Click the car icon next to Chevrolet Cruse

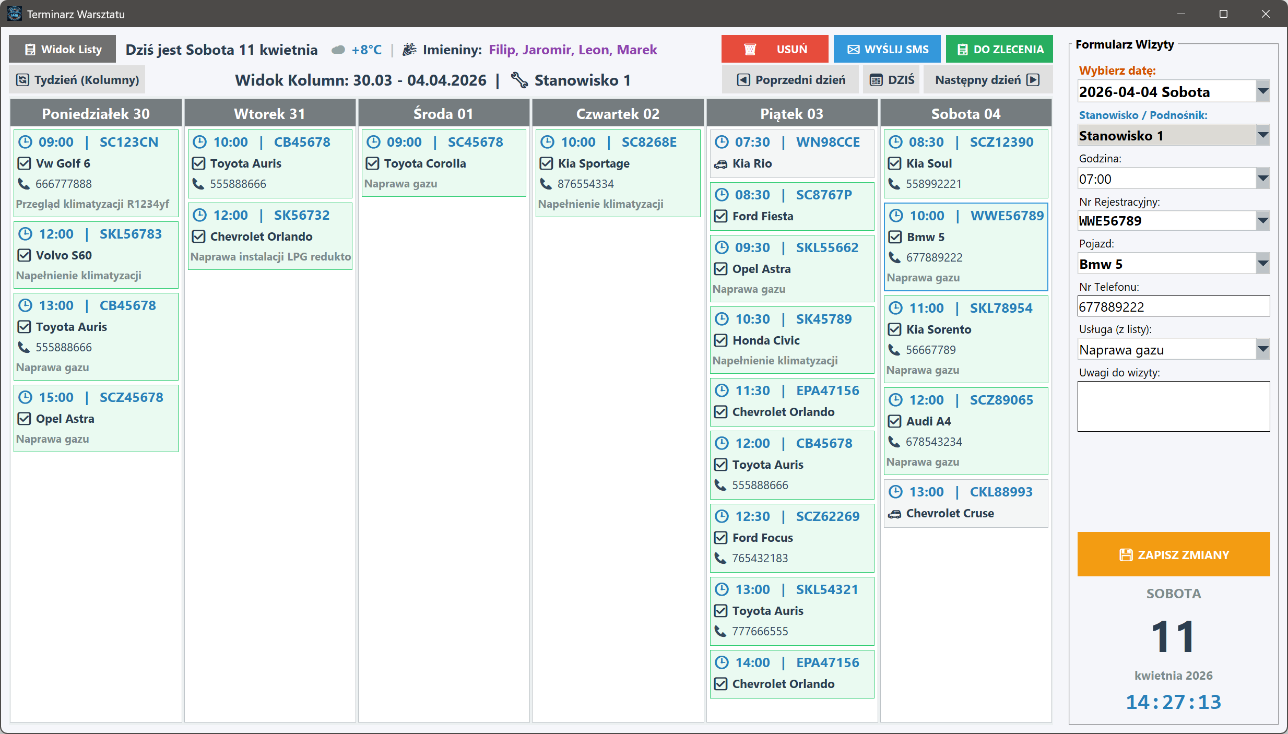pos(895,514)
